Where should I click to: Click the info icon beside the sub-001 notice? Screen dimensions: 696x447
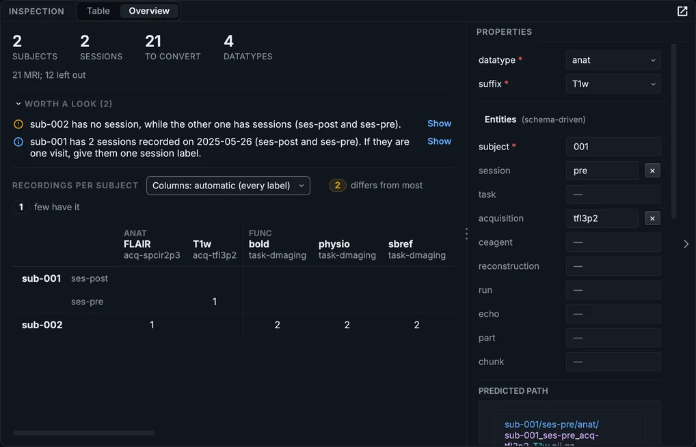click(18, 142)
